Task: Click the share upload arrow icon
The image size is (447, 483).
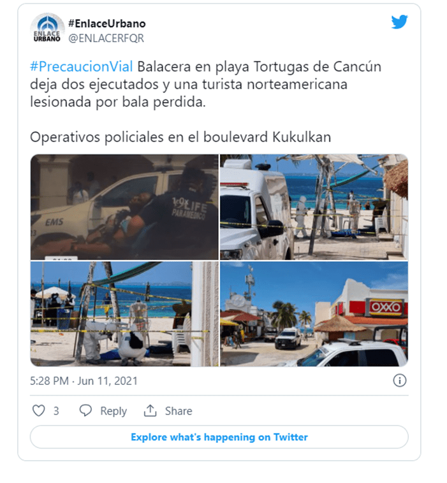Action: click(x=150, y=410)
